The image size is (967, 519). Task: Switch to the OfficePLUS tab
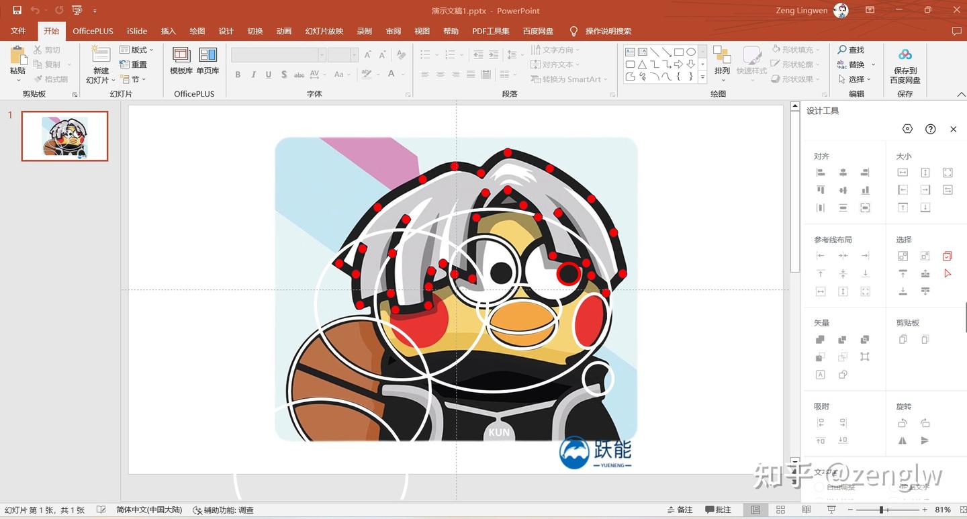point(93,32)
